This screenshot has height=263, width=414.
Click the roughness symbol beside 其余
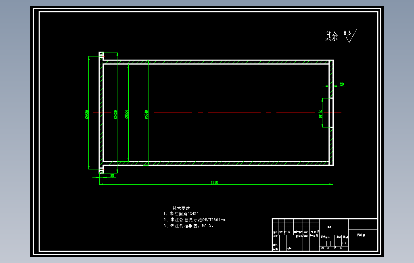350,36
